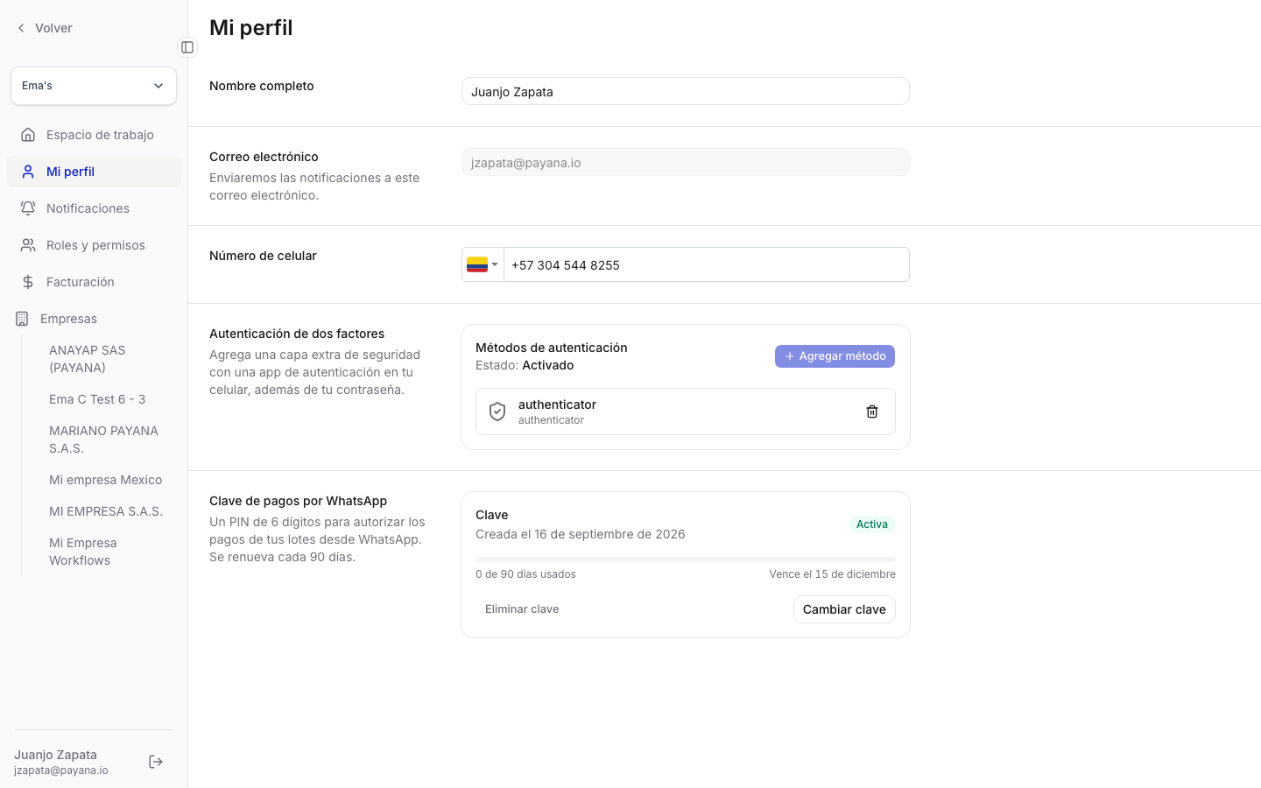Click 'Estado: Activado' text
This screenshot has width=1261, height=788.
[x=525, y=365]
